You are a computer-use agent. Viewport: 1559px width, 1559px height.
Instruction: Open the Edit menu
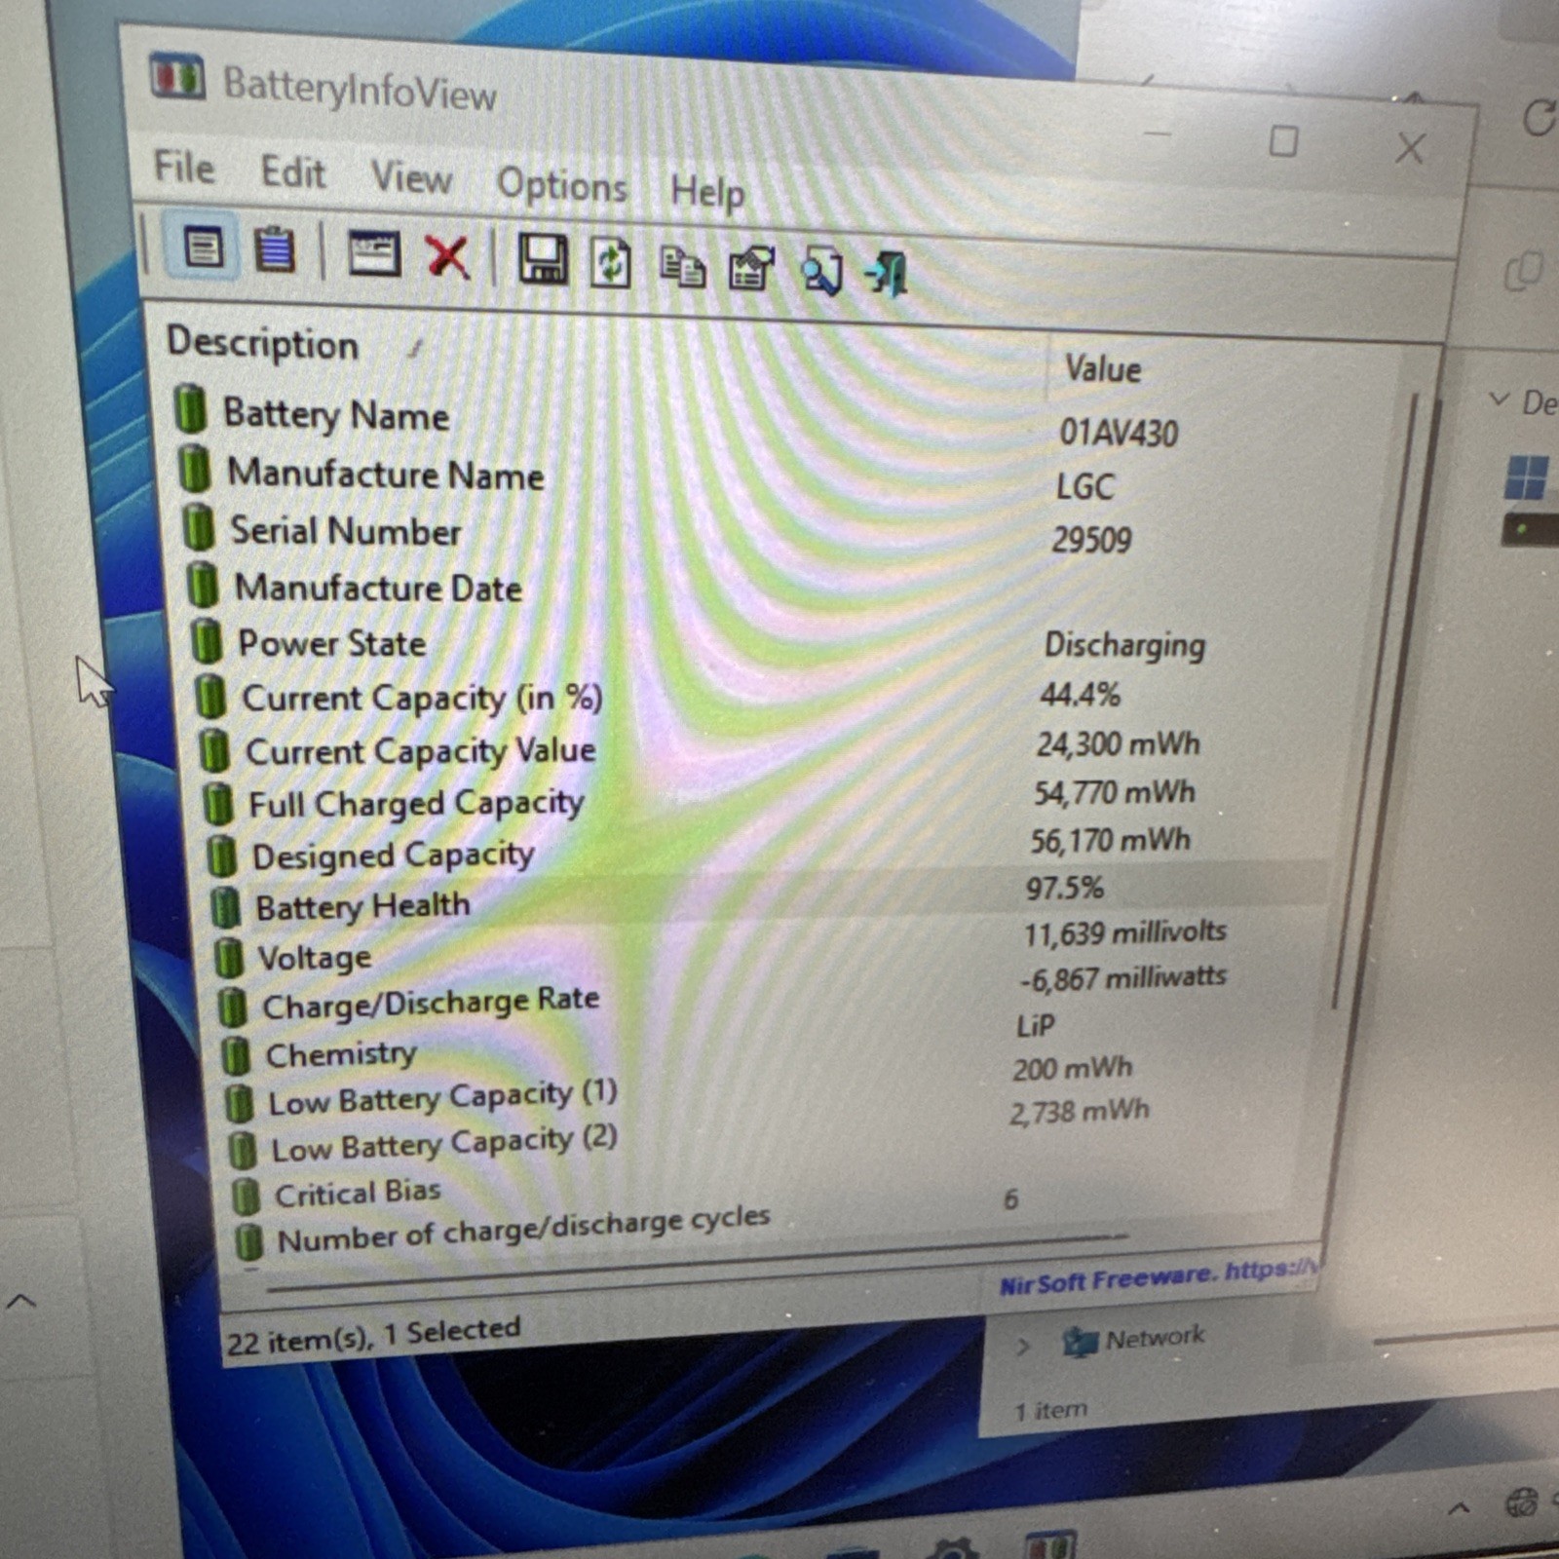pyautogui.click(x=292, y=172)
